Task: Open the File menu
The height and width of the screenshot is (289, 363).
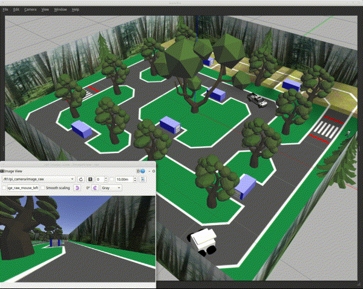Action: [x=5, y=10]
